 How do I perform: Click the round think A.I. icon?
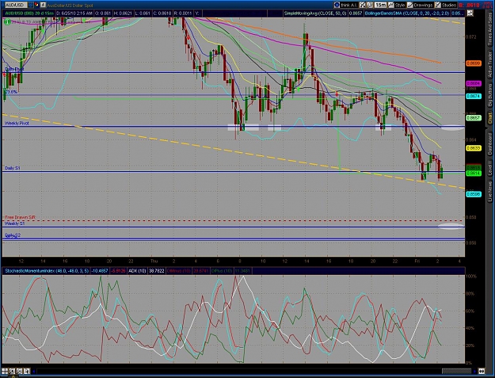click(337, 5)
